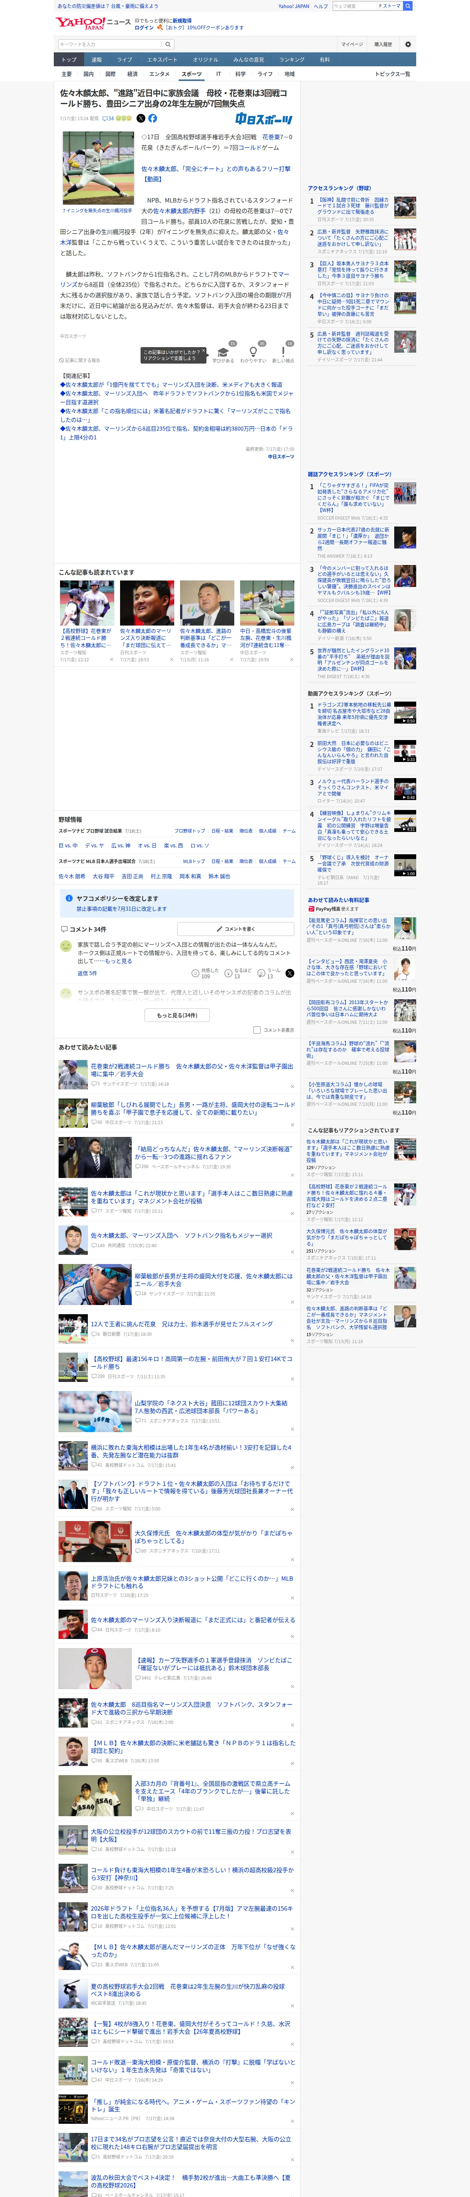Share the article on Facebook

point(153,119)
